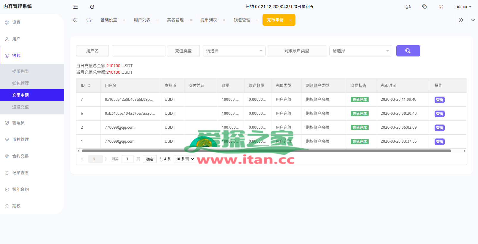Open the 到账账户类型 dropdown
The image size is (478, 244).
(361, 51)
